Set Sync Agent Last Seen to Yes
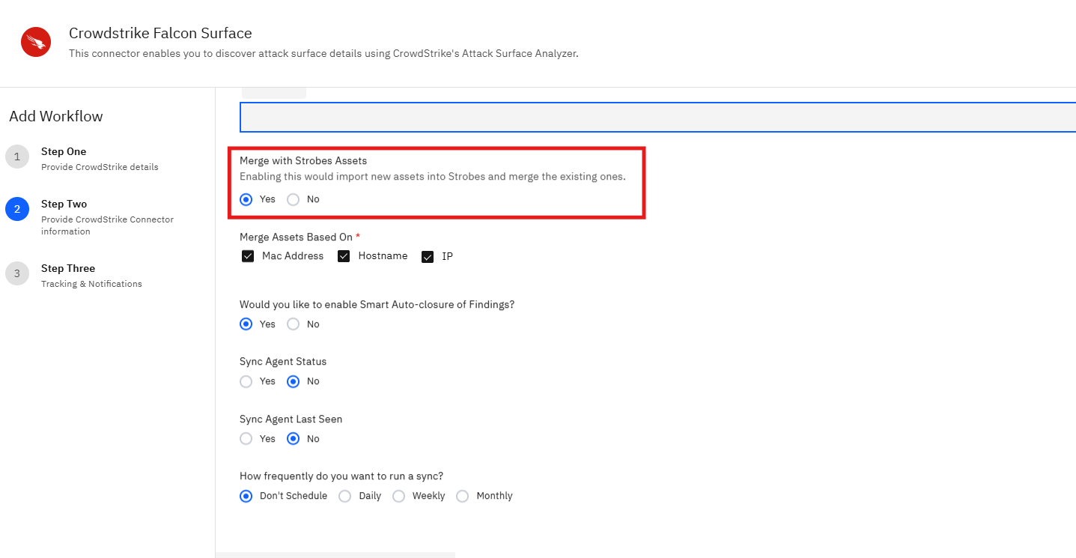The width and height of the screenshot is (1076, 558). [x=246, y=439]
